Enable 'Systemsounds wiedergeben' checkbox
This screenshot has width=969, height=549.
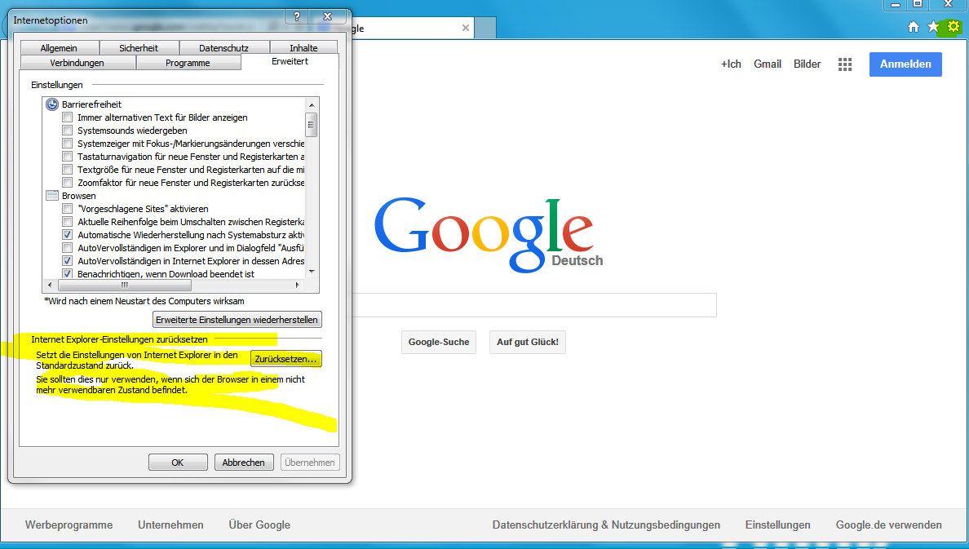coord(68,131)
